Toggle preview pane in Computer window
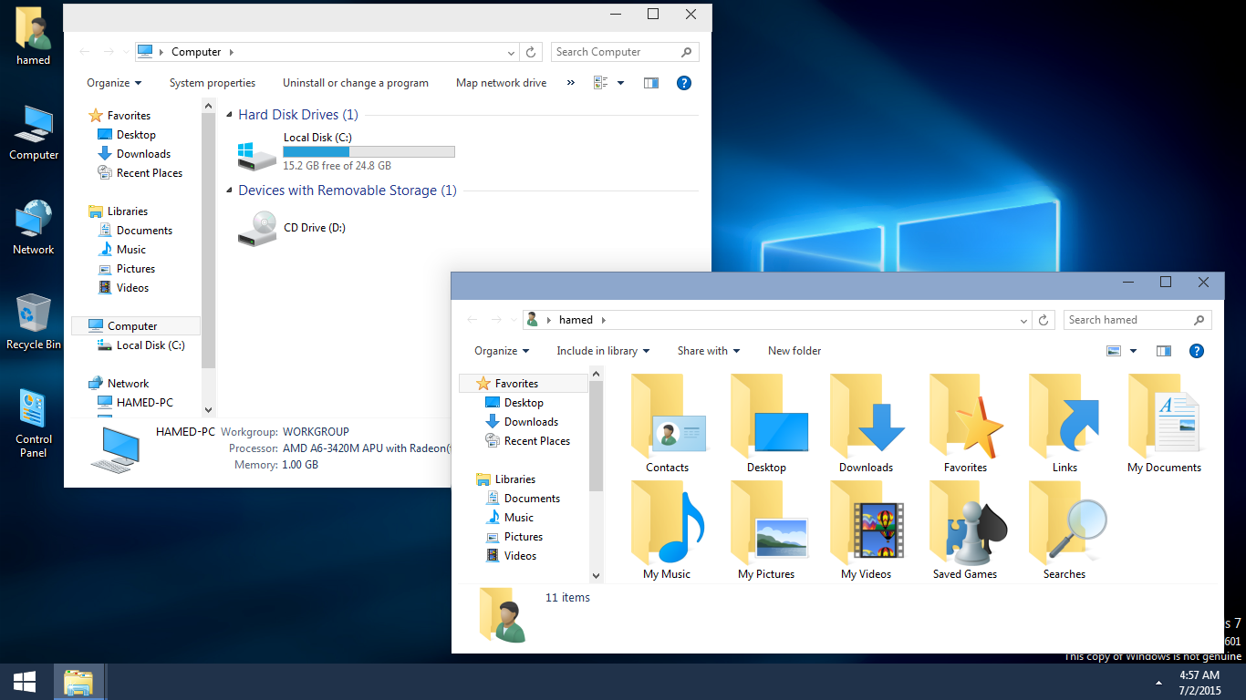The height and width of the screenshot is (700, 1246). 650,83
